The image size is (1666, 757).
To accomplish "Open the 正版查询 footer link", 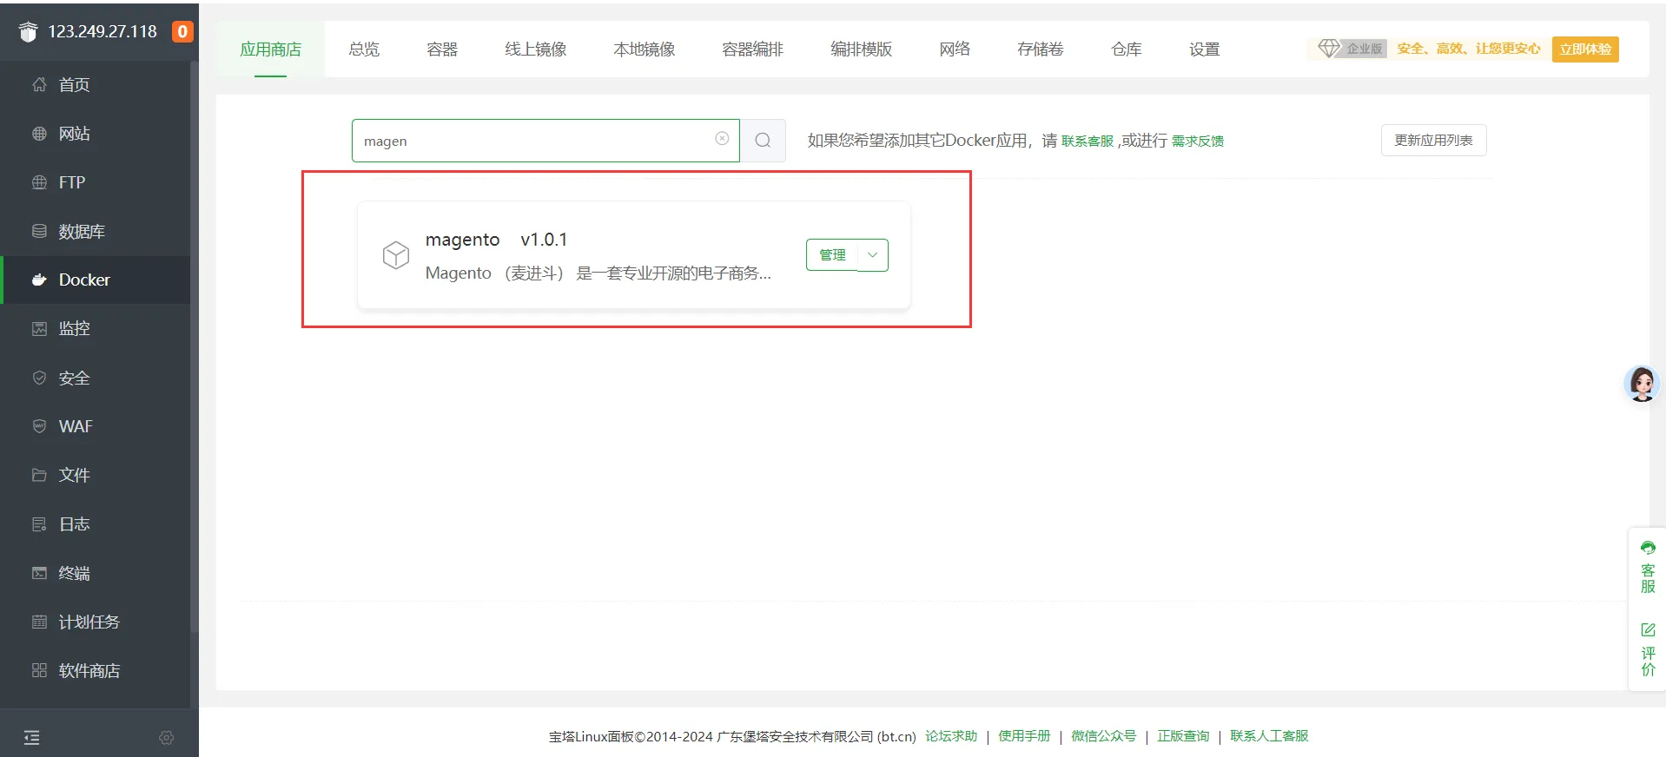I will pyautogui.click(x=1183, y=736).
